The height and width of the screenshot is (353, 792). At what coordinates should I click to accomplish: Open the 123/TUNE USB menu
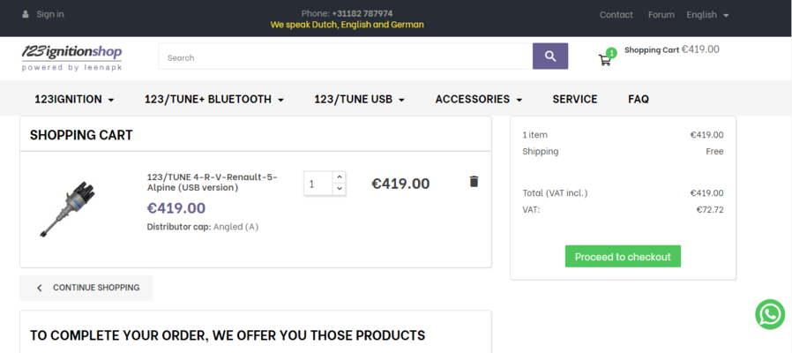tap(360, 99)
